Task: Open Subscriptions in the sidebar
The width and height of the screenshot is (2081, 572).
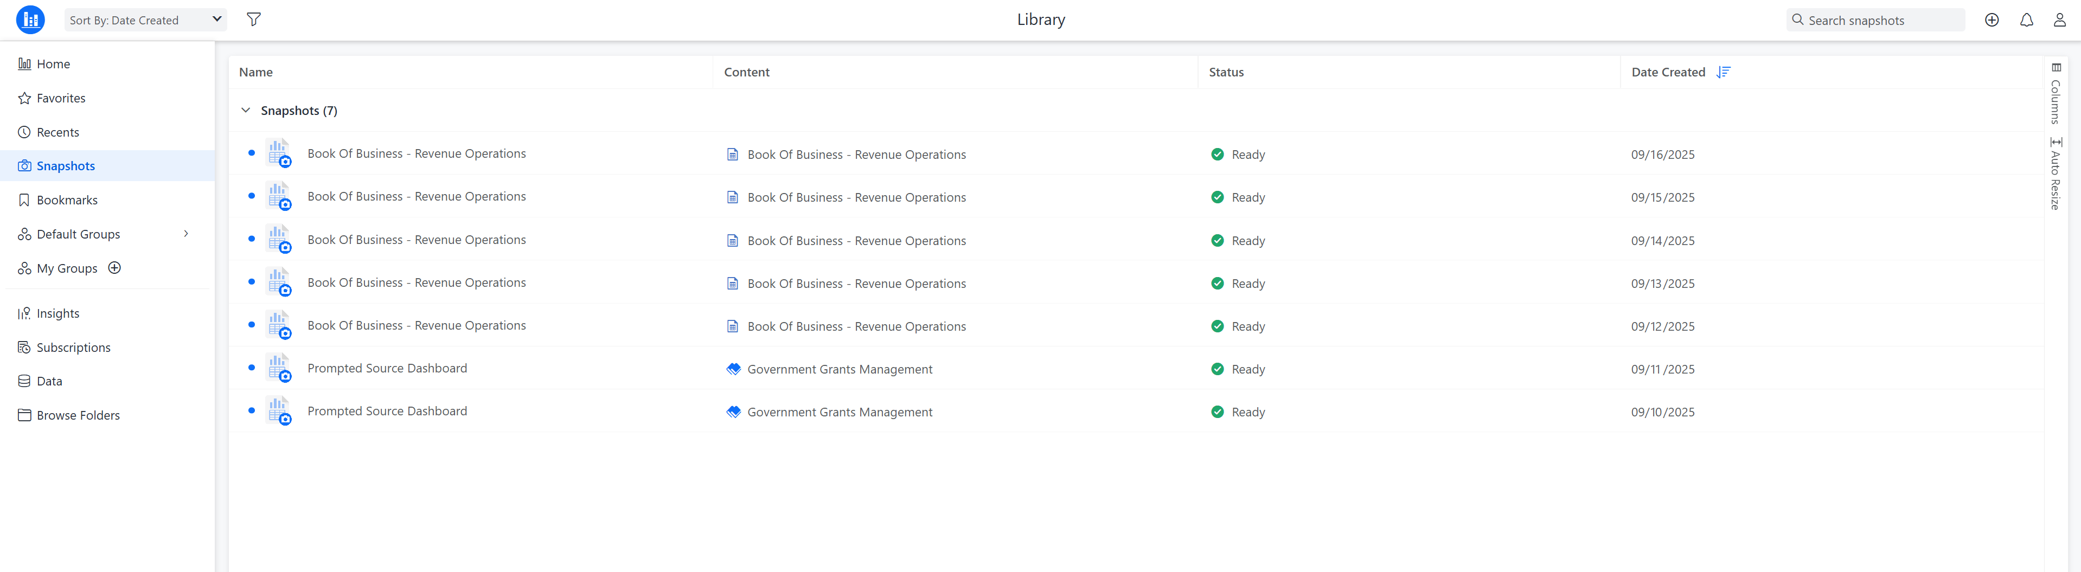Action: tap(74, 348)
